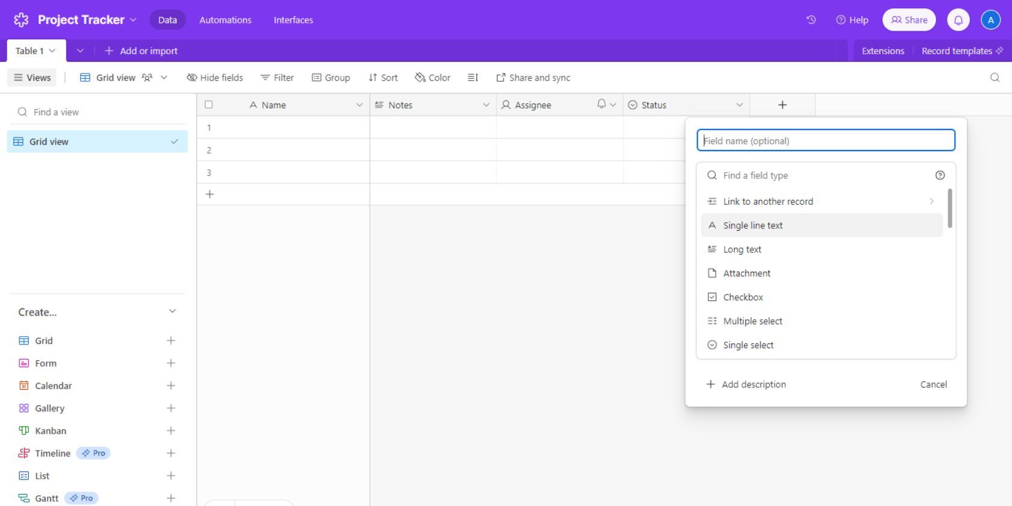Screen dimensions: 1012x506
Task: Click the Field name input box
Action: [x=826, y=141]
